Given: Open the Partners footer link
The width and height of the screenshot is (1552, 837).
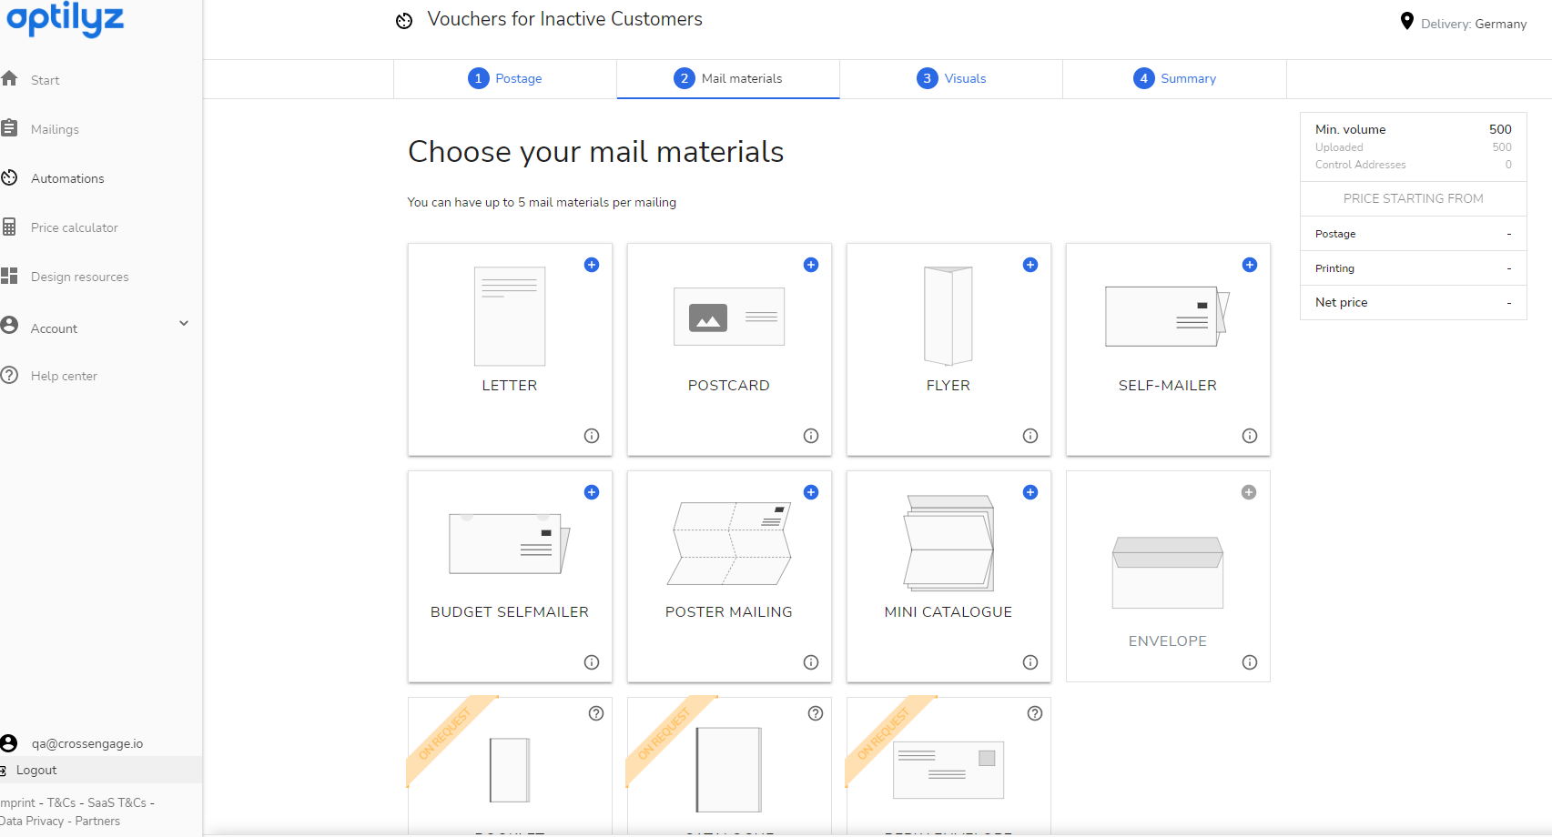Looking at the screenshot, I should pyautogui.click(x=97, y=821).
